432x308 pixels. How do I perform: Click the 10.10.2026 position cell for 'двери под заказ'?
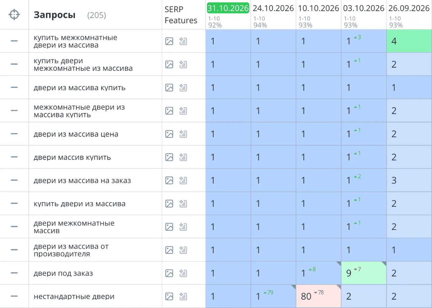coord(318,273)
